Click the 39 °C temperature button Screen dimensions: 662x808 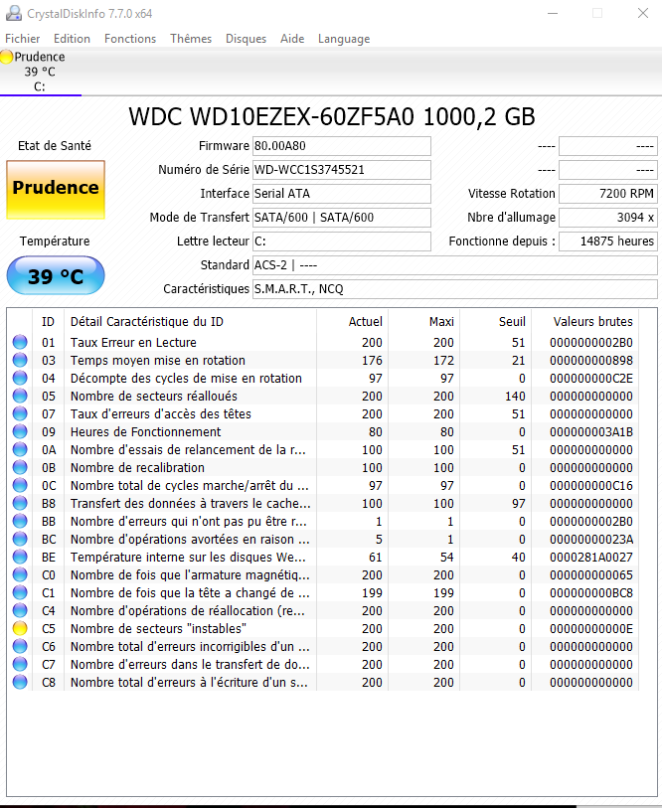point(56,276)
